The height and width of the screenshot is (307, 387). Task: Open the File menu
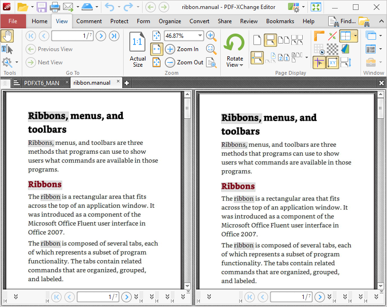13,21
